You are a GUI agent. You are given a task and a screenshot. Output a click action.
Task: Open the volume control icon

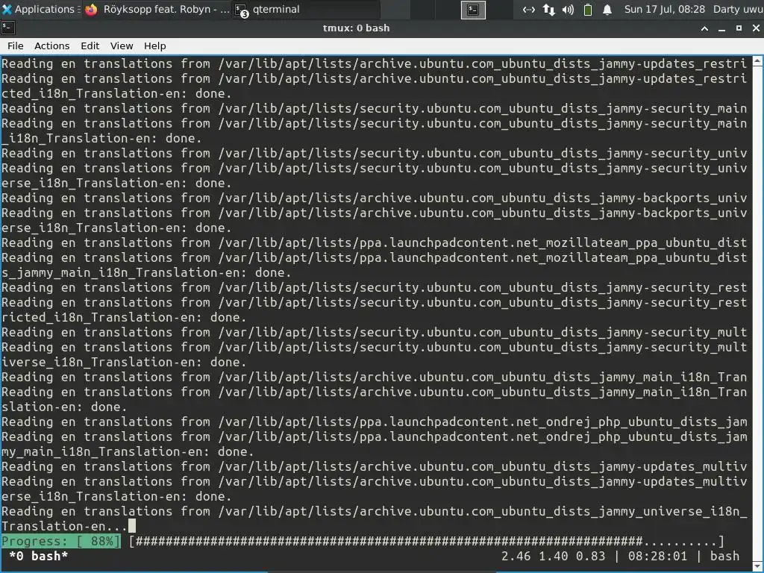pos(568,10)
